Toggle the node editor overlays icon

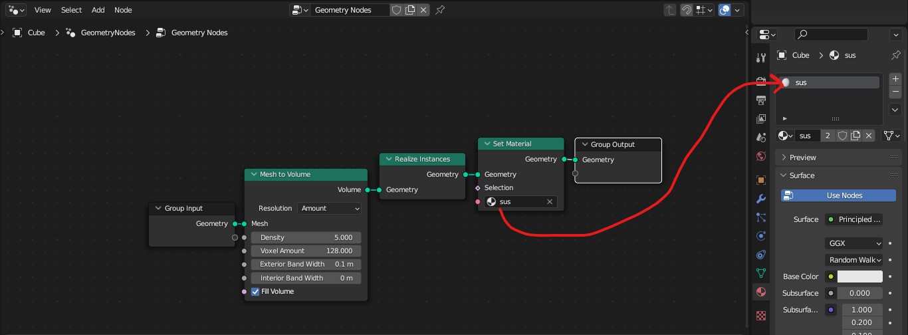[725, 10]
